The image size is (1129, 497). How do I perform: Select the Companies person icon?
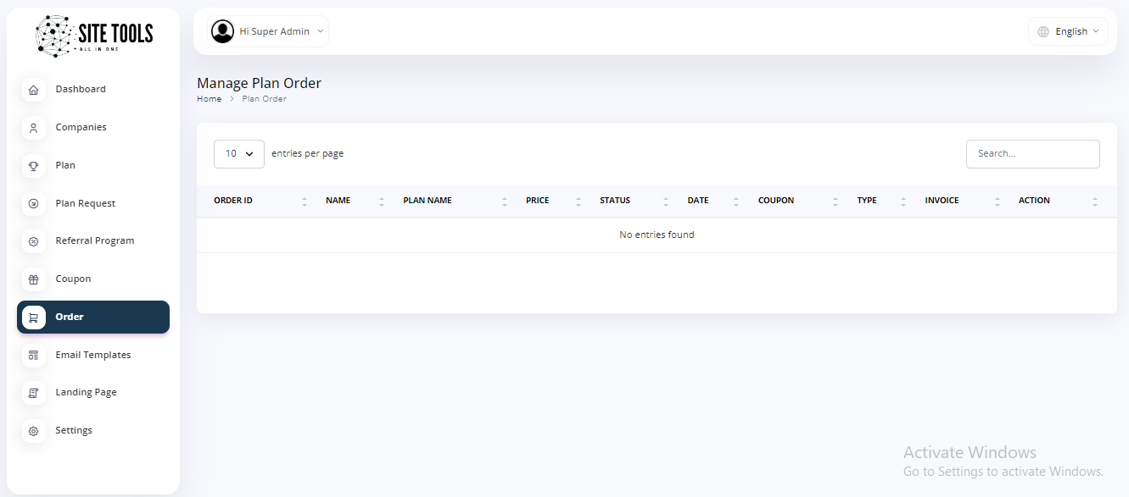tap(34, 128)
